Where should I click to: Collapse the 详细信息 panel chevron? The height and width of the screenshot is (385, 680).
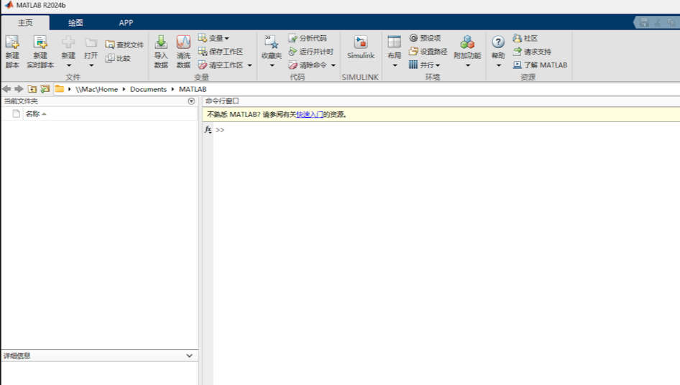click(190, 356)
